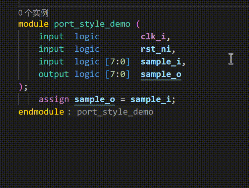
Task: Click 'logic' on the sample_i line
Action: [x=87, y=62]
